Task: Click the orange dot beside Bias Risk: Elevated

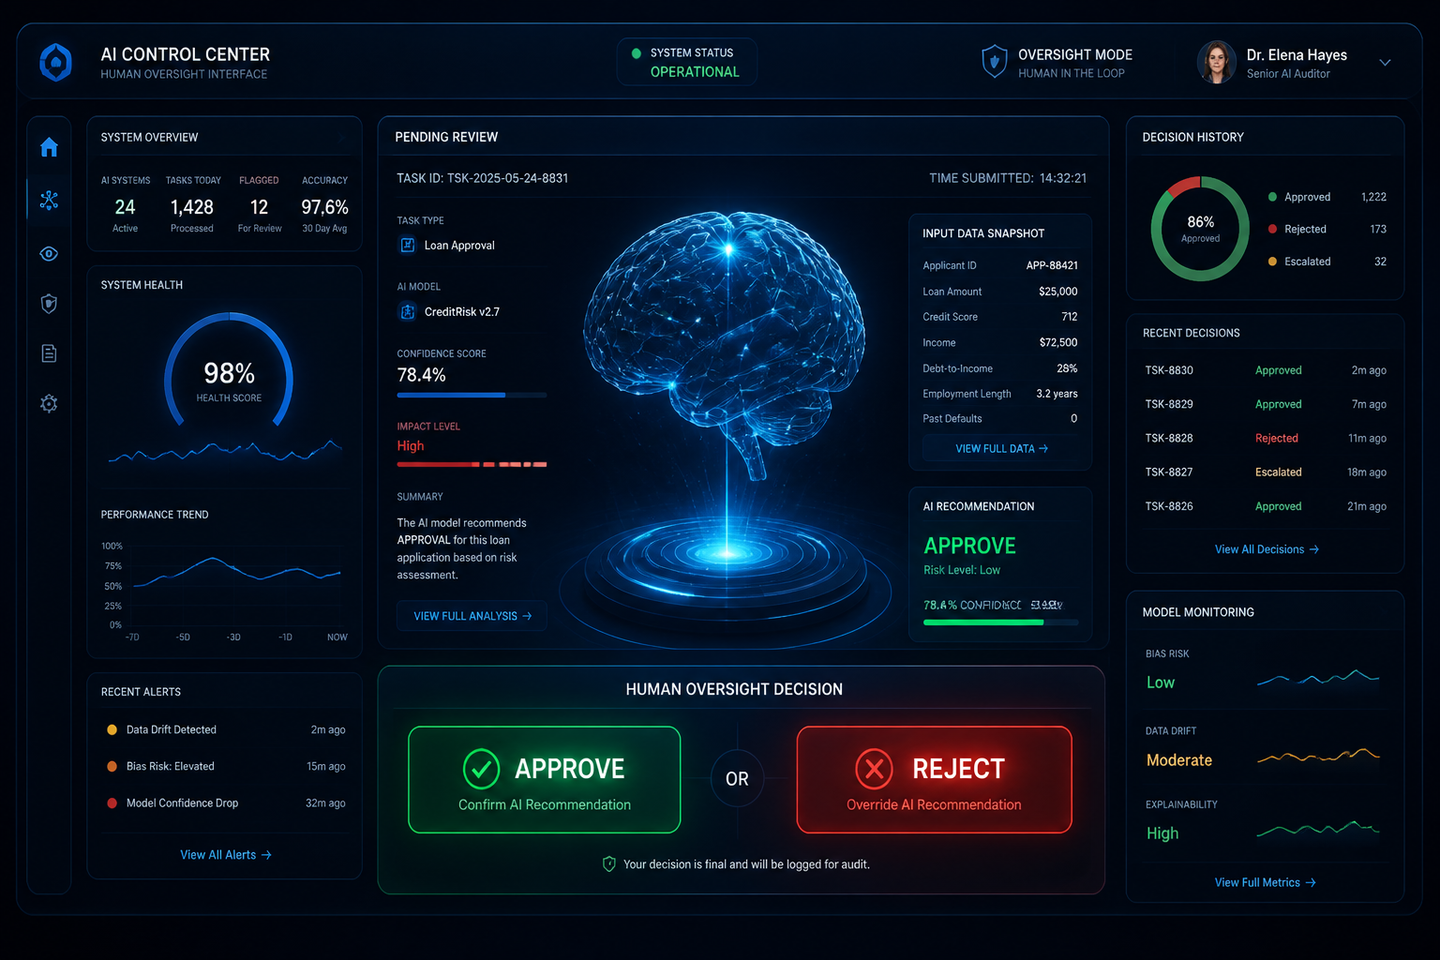Action: (112, 766)
